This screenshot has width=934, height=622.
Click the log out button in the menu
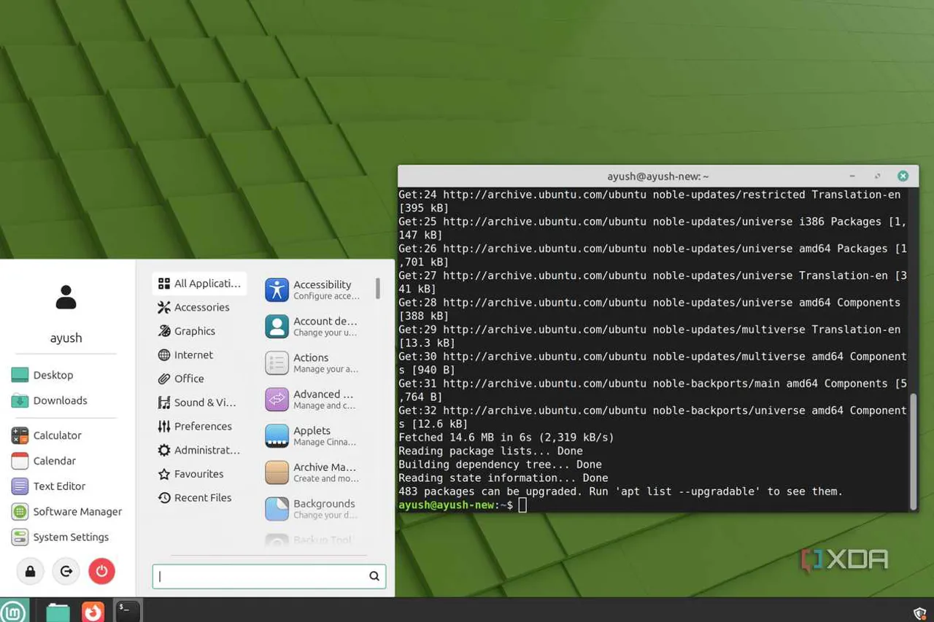click(66, 572)
